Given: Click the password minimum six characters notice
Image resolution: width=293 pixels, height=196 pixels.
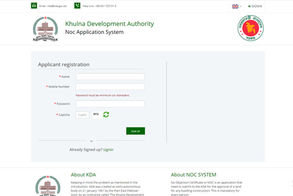Looking at the screenshot, I should (x=103, y=95).
